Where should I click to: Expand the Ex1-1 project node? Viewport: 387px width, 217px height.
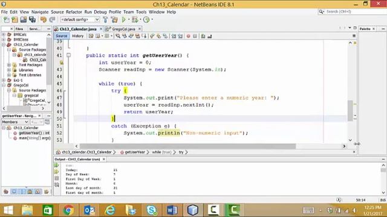click(4, 80)
